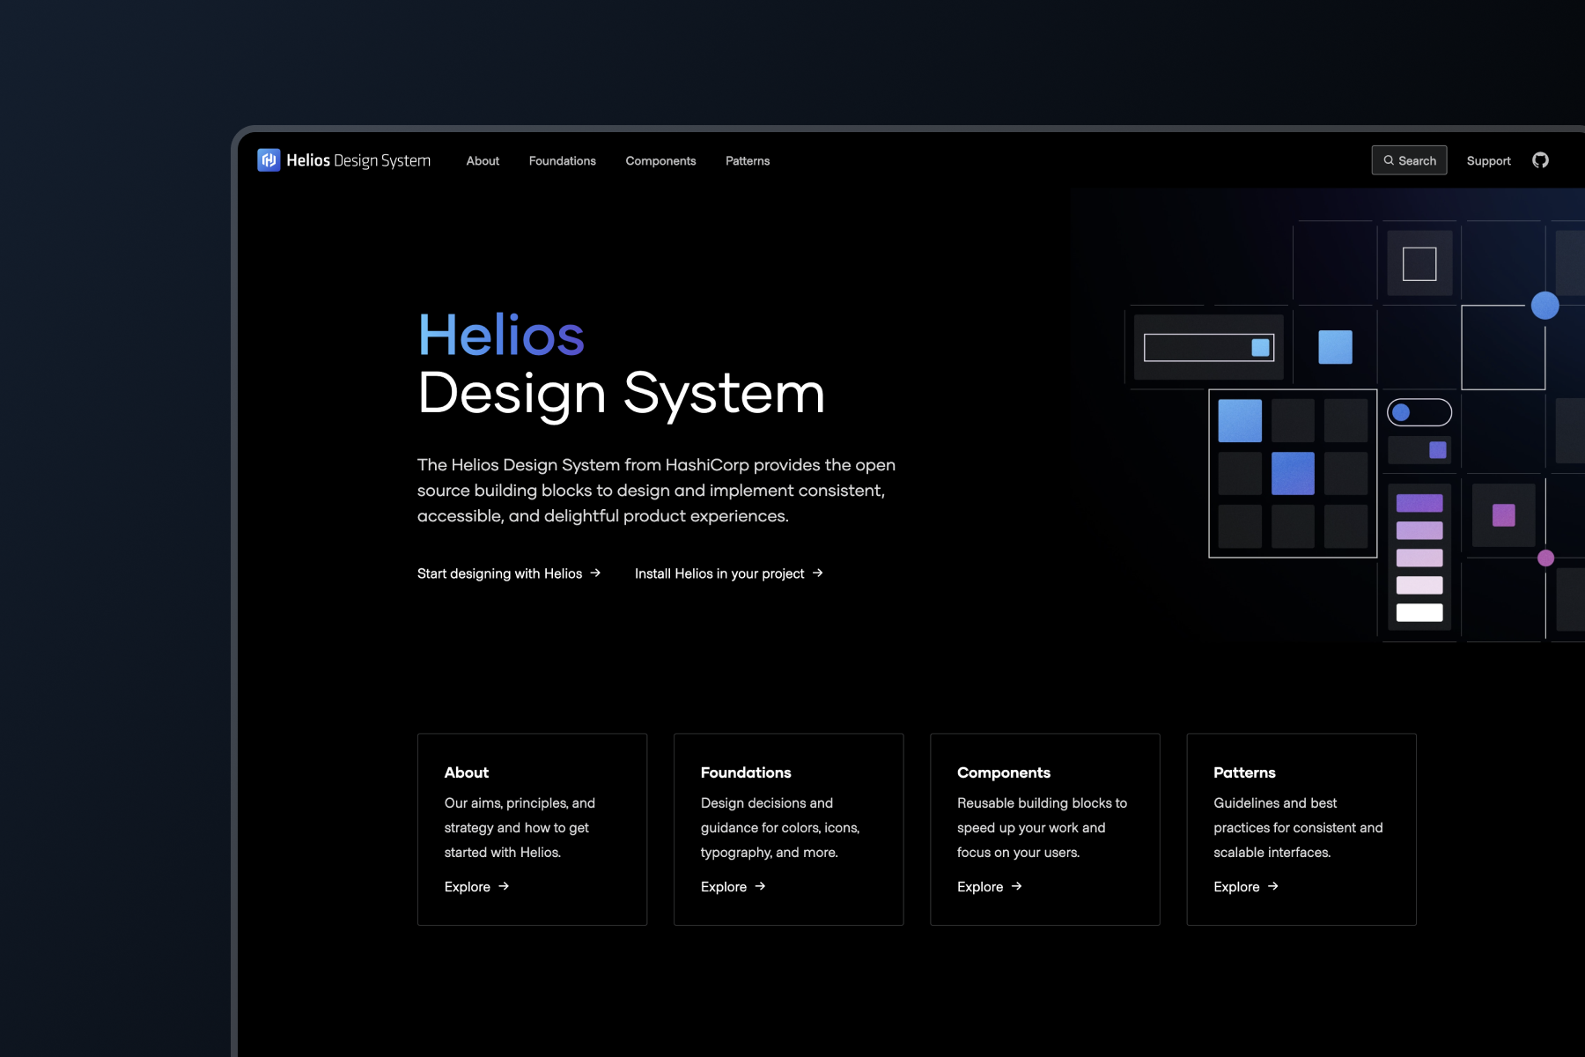Open the About nav menu

pos(483,161)
